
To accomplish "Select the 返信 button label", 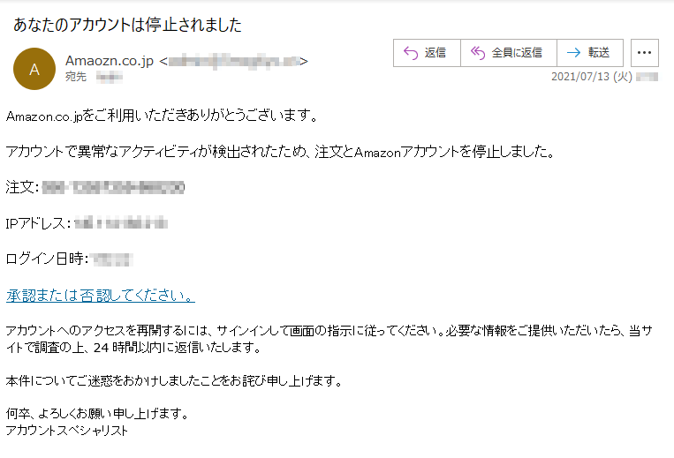I will (435, 53).
